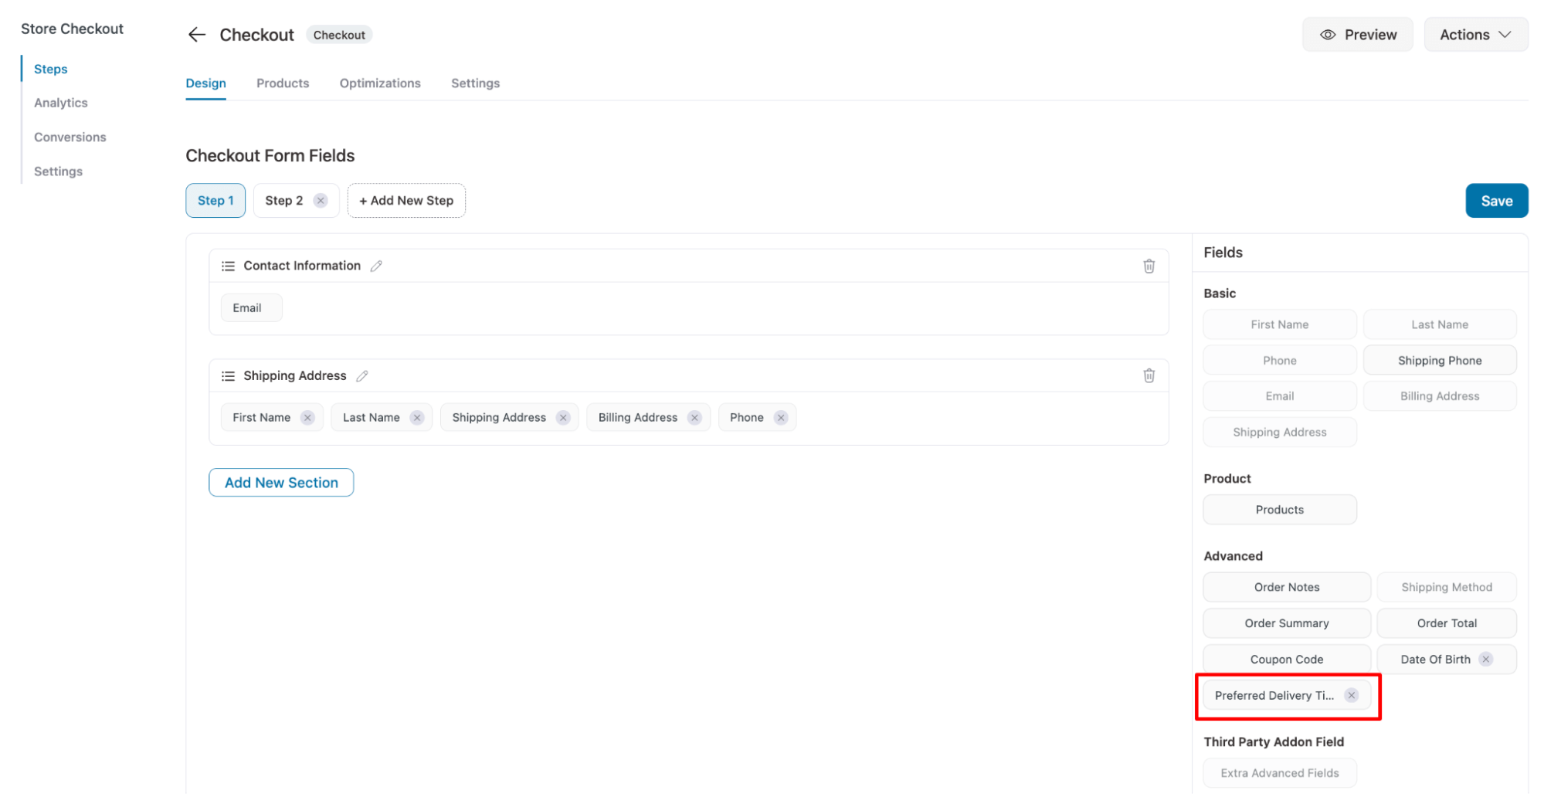The height and width of the screenshot is (794, 1544).
Task: Save the checkout form
Action: click(1497, 201)
